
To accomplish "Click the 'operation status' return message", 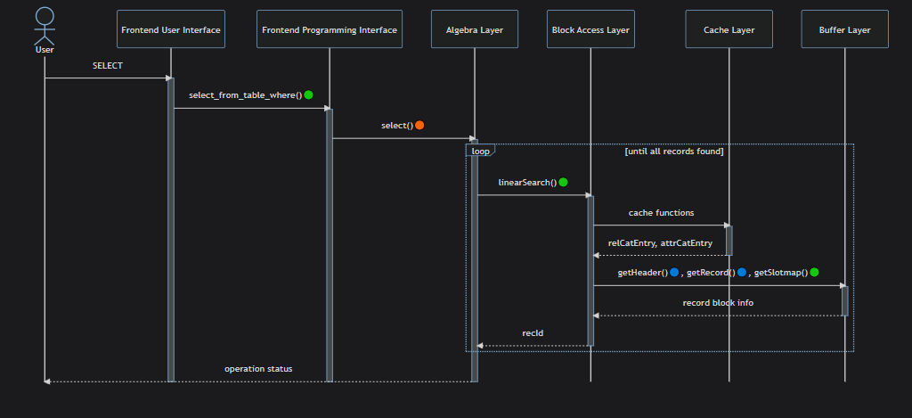I will point(258,368).
